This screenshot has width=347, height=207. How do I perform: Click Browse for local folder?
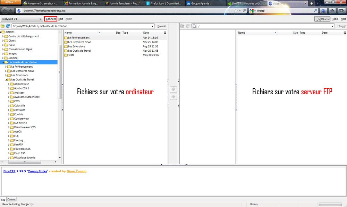[162, 26]
